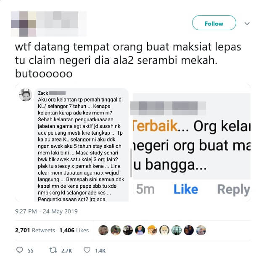
Task: Click the first liker avatar
Action: point(103,230)
